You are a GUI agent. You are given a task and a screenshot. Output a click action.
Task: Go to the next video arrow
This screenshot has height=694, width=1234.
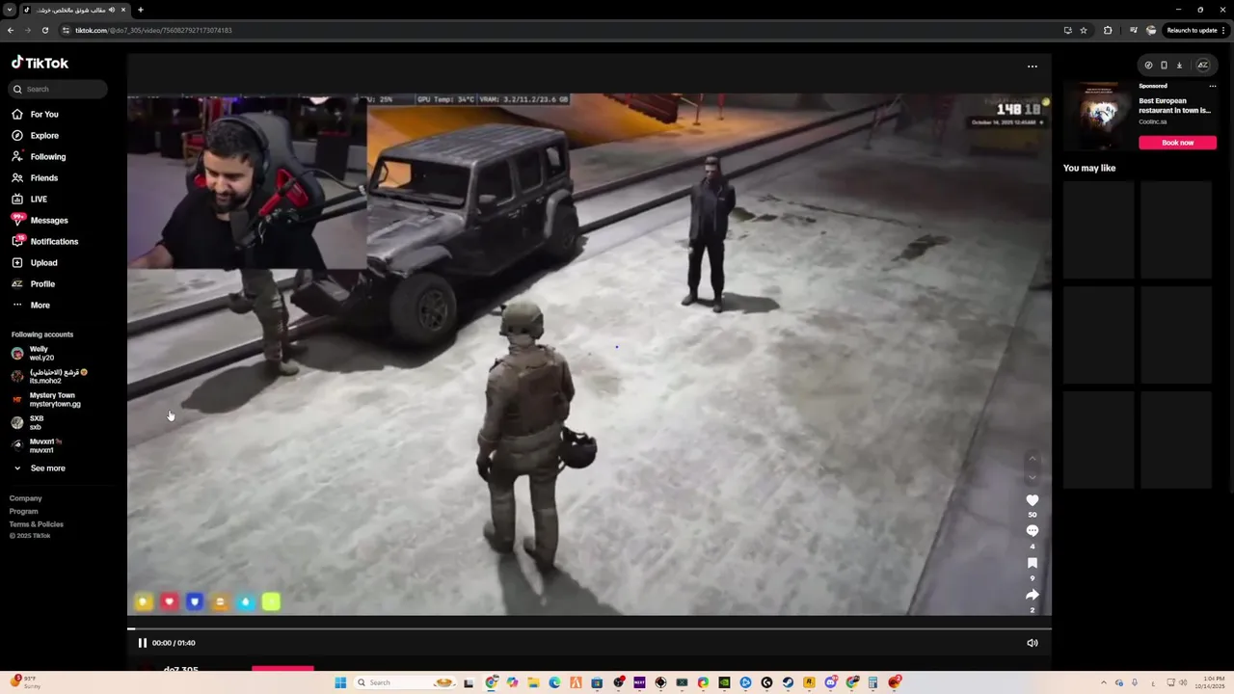tap(1032, 477)
